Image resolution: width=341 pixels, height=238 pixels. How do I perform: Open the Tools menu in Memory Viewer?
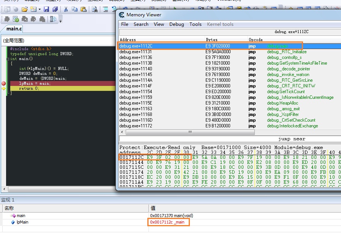coord(195,24)
